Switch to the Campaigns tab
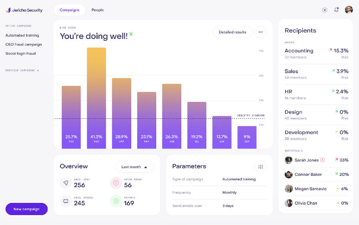This screenshot has width=359, height=225. pos(69,10)
